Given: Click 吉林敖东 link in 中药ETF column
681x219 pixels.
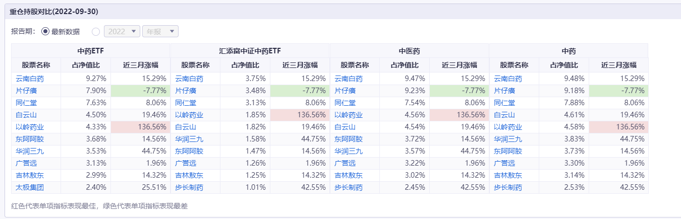Looking at the screenshot, I should point(30,175).
